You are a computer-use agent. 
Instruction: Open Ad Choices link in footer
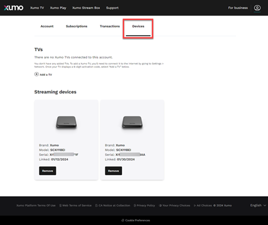pos(203,205)
